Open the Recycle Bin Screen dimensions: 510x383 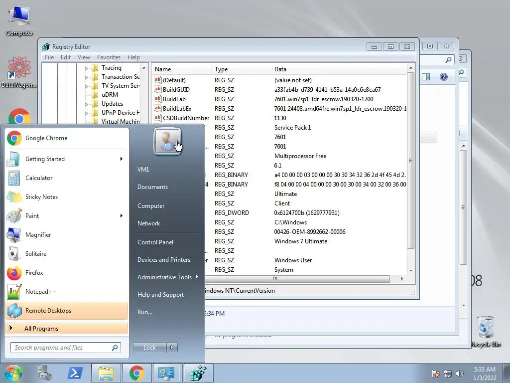pos(486,331)
